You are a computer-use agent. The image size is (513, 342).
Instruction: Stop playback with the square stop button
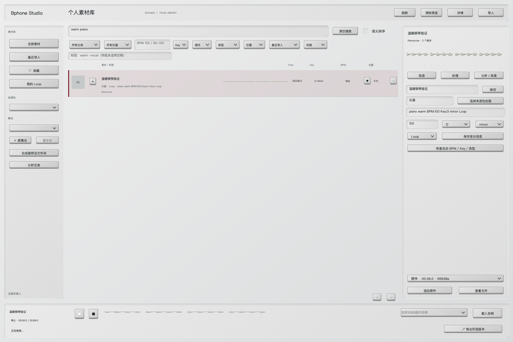pyautogui.click(x=94, y=314)
